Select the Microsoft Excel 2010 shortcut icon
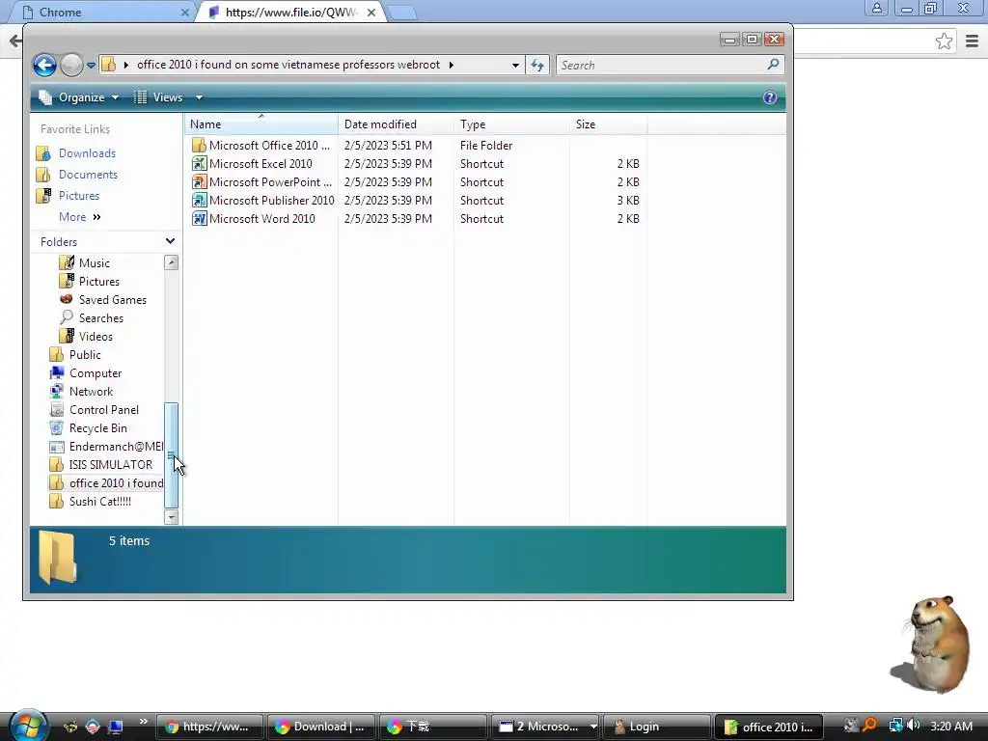Image resolution: width=988 pixels, height=741 pixels. coord(199,164)
